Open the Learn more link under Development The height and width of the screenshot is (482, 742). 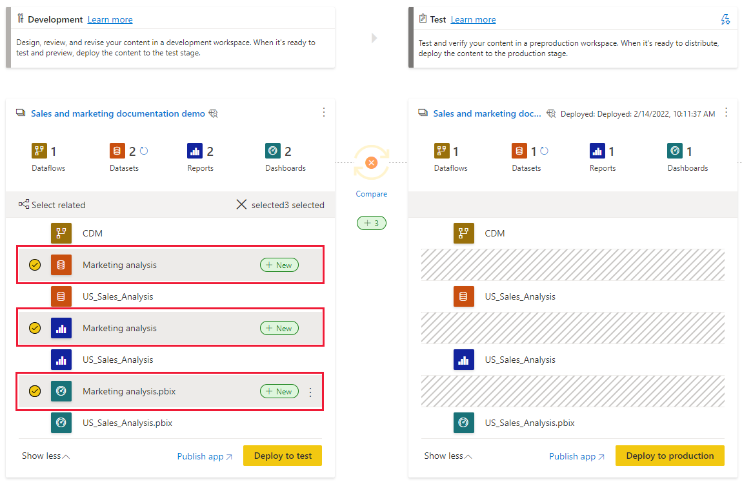[x=110, y=19]
